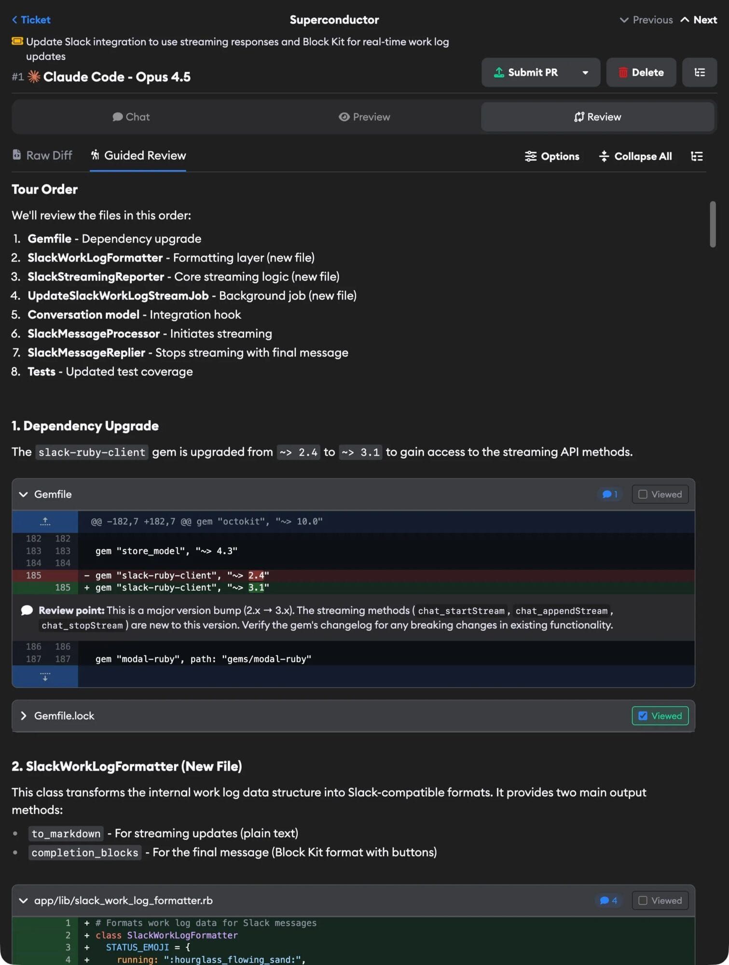The height and width of the screenshot is (965, 729).
Task: Click the SlackMessageReplier tour item
Action: point(188,353)
